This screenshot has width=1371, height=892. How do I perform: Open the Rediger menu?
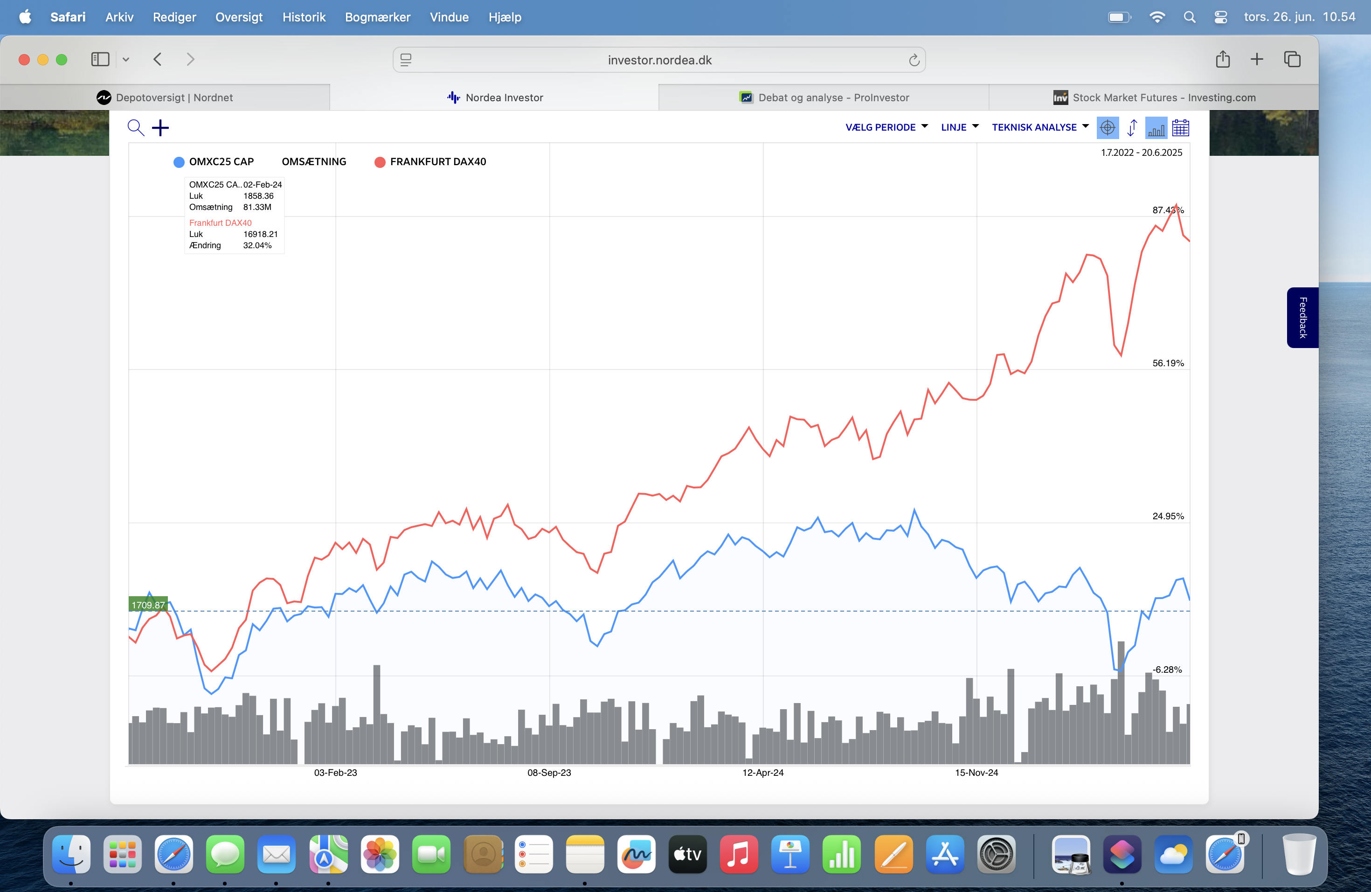pos(174,17)
